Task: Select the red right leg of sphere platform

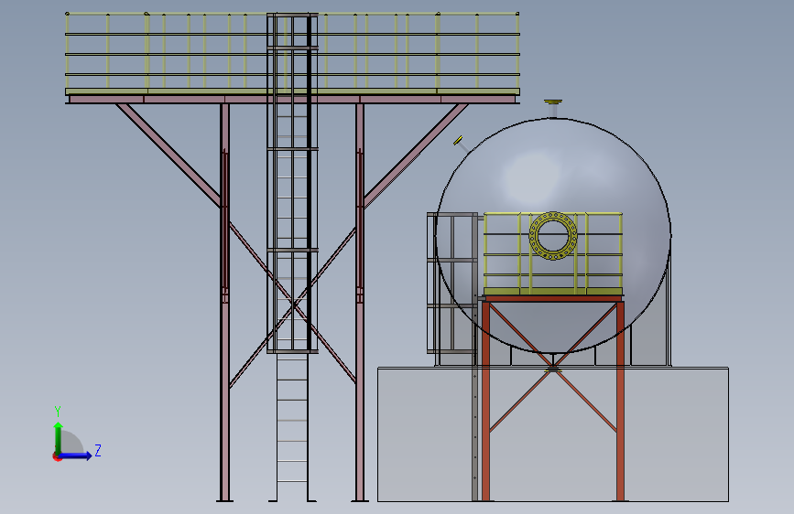Action: [620, 401]
